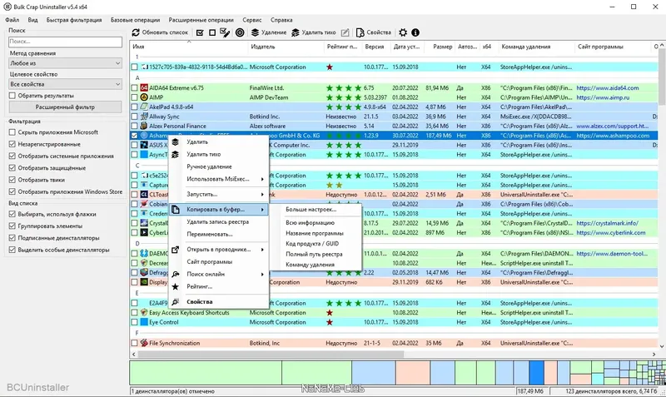Toggle Отобразить приложения Windows Store checkbox
Viewport: 666px width, 397px height.
tap(12, 191)
